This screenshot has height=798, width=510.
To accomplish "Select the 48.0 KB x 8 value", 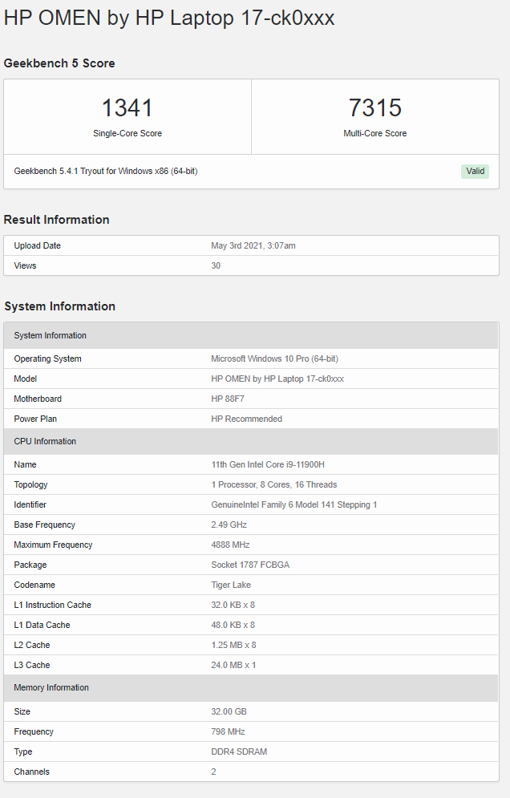I will [x=233, y=625].
